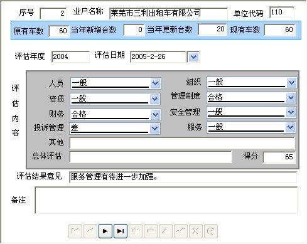Click the 财务 combo text 合格
This screenshot has width=307, height=244.
click(x=79, y=114)
